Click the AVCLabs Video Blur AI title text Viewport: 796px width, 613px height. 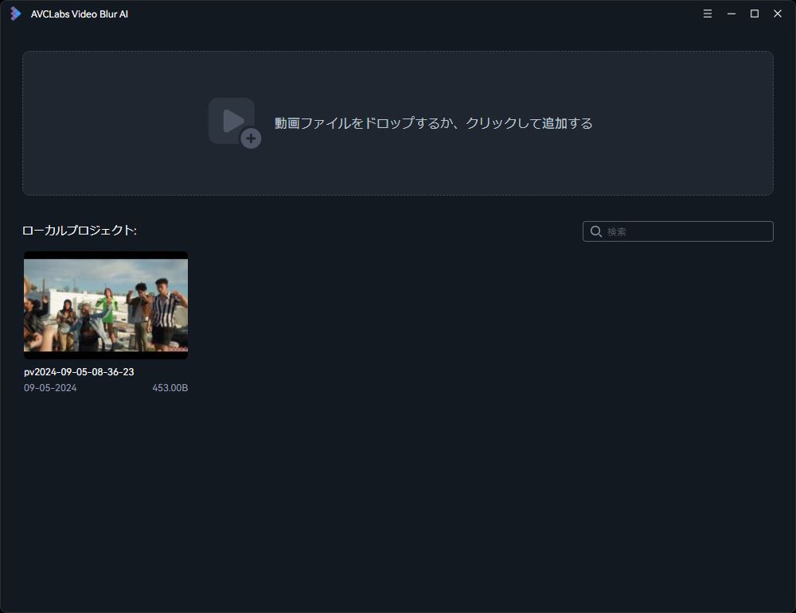click(x=80, y=14)
